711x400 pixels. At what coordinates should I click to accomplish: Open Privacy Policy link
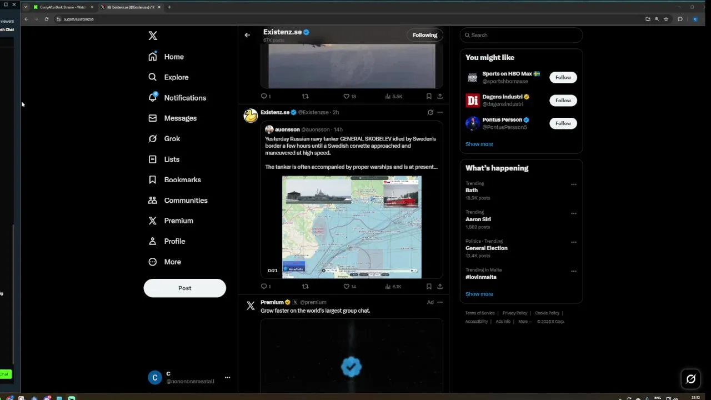[515, 313]
